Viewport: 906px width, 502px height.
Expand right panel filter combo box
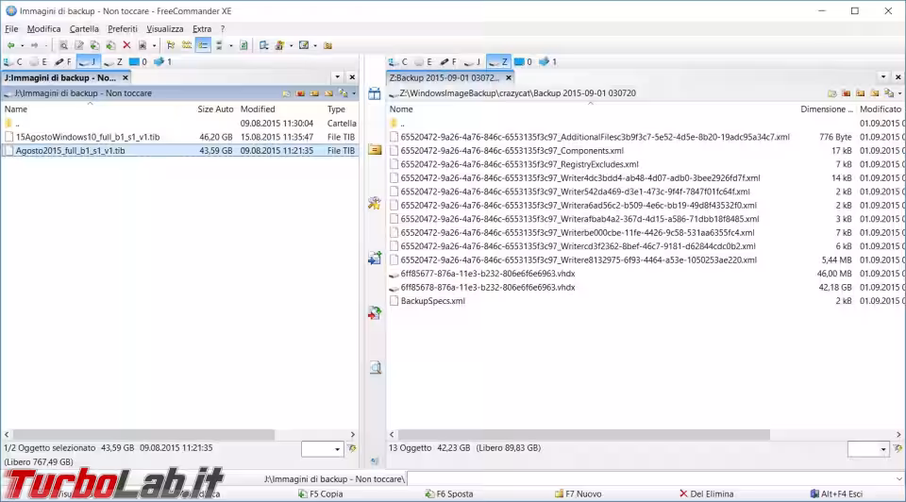pos(881,449)
